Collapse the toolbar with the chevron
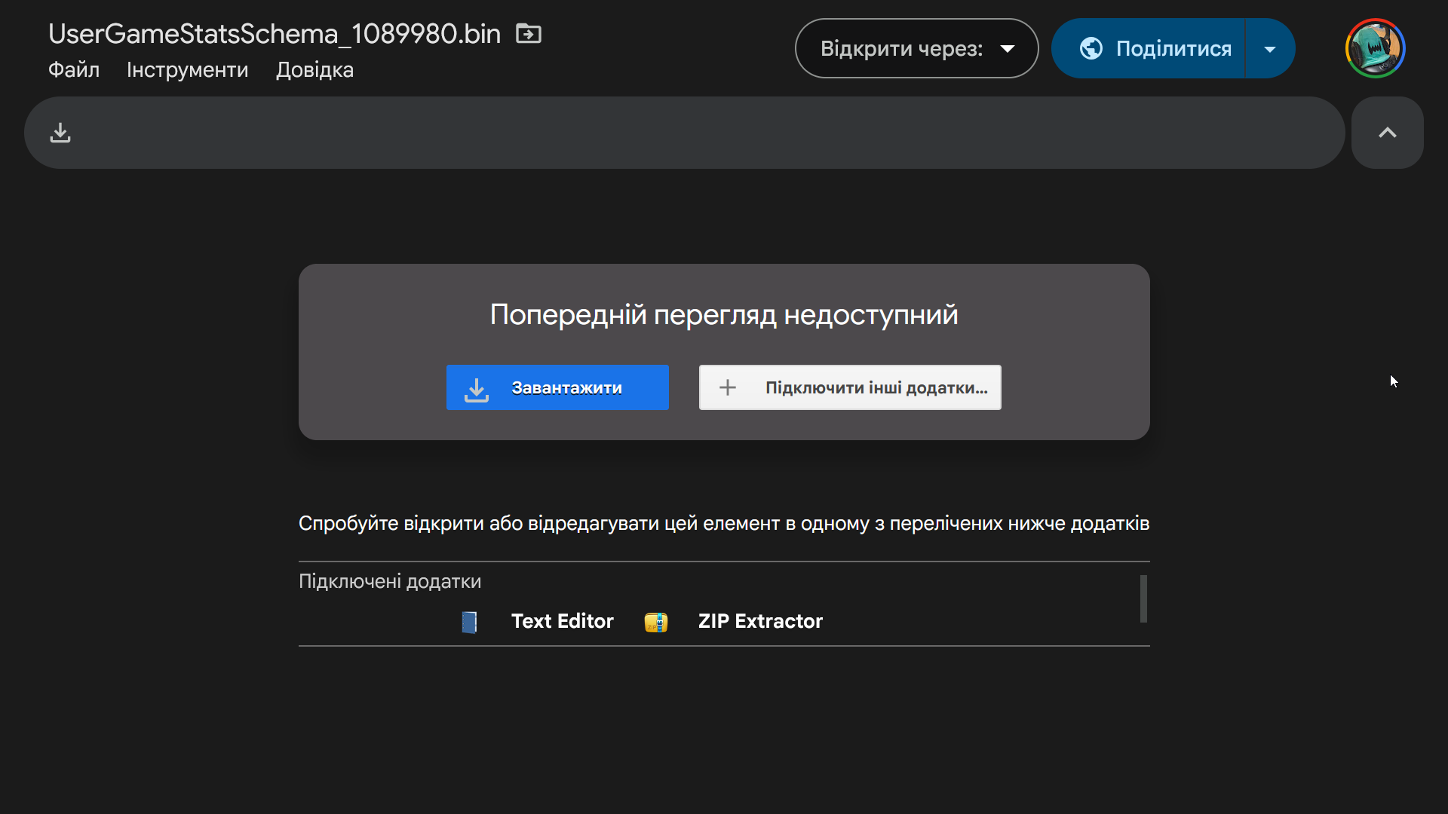This screenshot has width=1448, height=814. (x=1387, y=133)
